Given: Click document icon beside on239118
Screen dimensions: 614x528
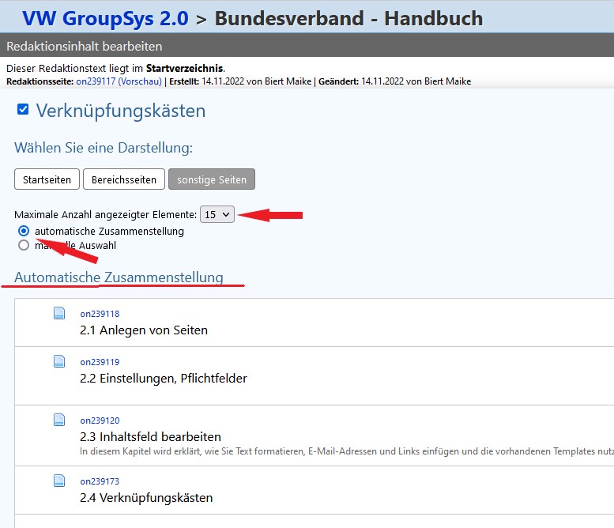Looking at the screenshot, I should coord(59,313).
